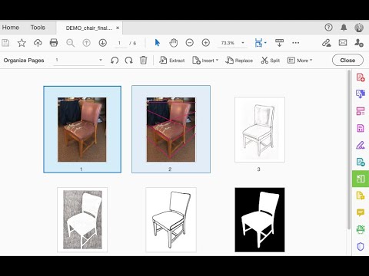
Task: Click highlighted green Organize Pages sidebar icon
Action: tap(361, 179)
